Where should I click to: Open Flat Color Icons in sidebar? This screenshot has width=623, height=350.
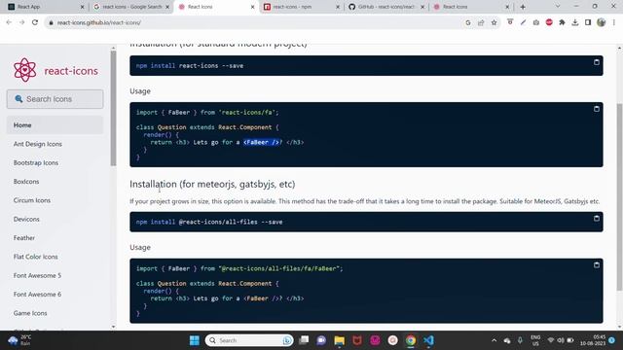pyautogui.click(x=35, y=257)
